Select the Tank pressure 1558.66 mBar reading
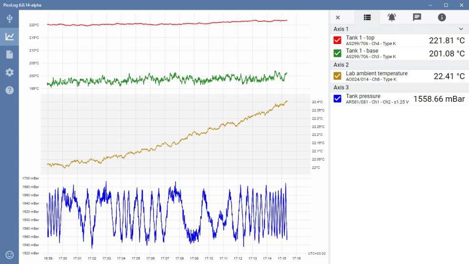This screenshot has width=469, height=264. click(x=439, y=99)
